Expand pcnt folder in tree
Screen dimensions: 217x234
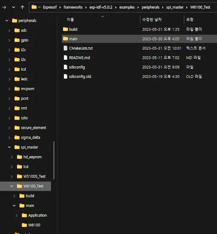coord(9,99)
